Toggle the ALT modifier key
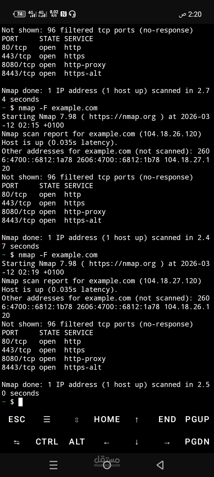The width and height of the screenshot is (214, 477). (77, 442)
